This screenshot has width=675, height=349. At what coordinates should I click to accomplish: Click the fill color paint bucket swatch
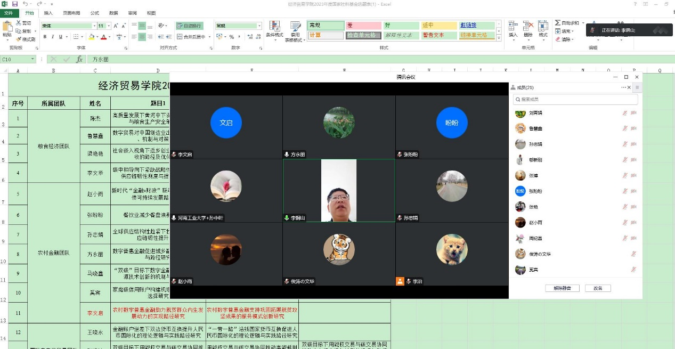[x=91, y=37]
